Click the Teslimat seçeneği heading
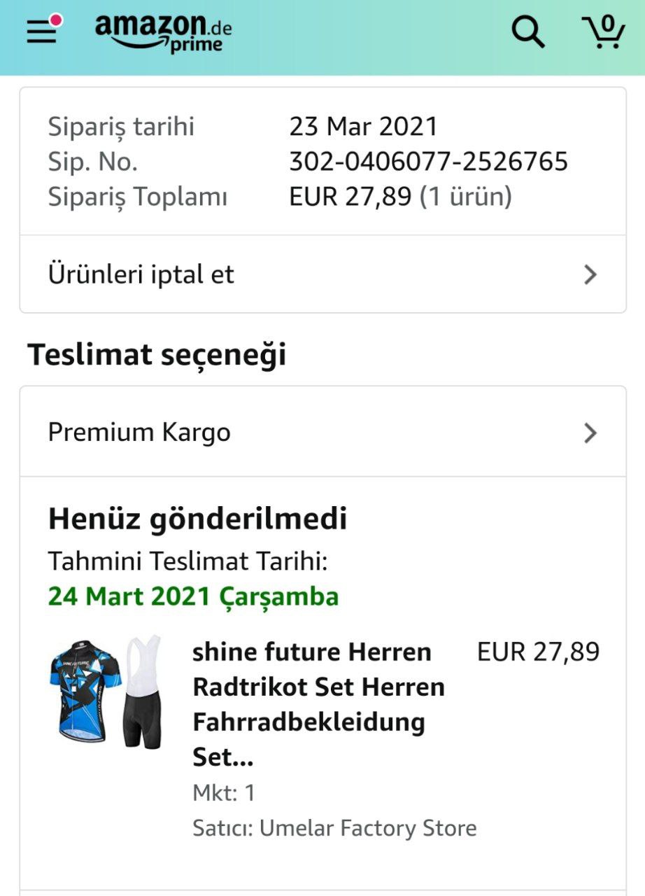645x896 pixels. pyautogui.click(x=157, y=355)
